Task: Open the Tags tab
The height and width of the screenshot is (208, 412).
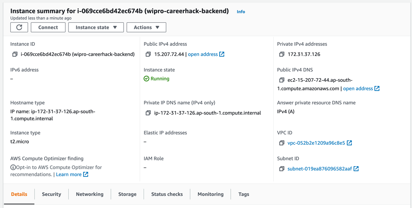Action: pyautogui.click(x=244, y=194)
